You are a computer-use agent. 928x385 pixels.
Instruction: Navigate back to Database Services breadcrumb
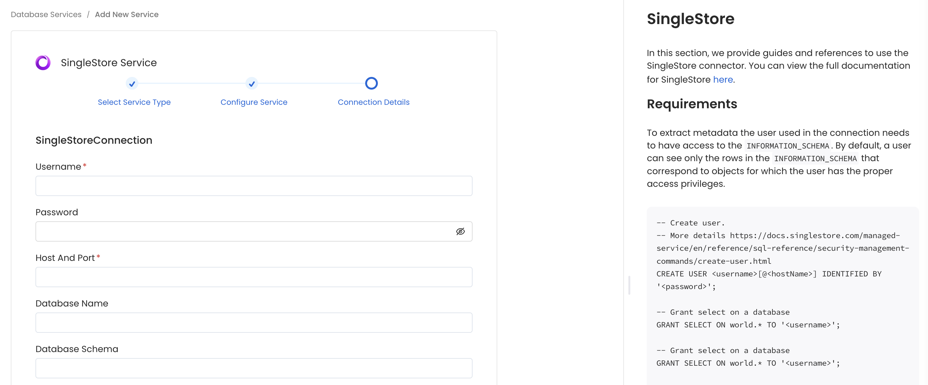point(46,15)
